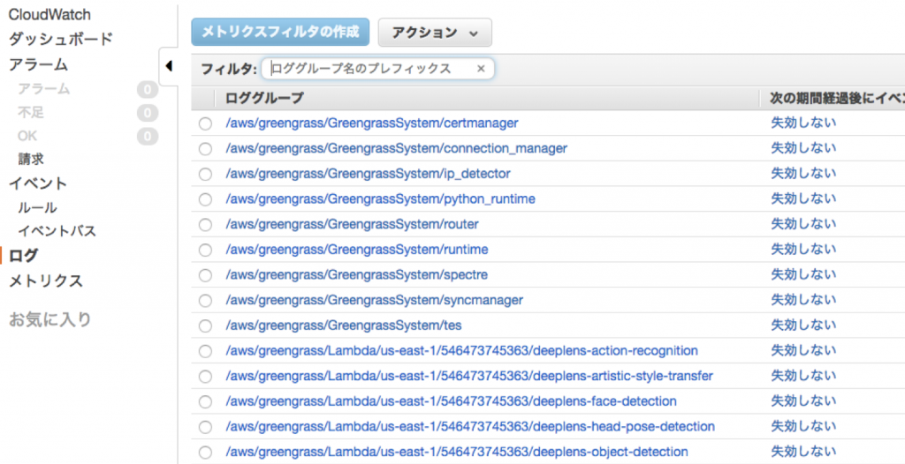The image size is (905, 464).
Task: Open イベントバス in the sidebar
Action: [x=57, y=231]
